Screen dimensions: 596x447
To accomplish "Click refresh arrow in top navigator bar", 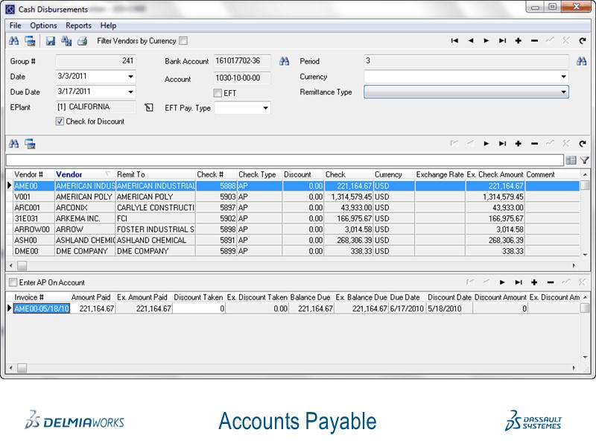I will pos(583,41).
